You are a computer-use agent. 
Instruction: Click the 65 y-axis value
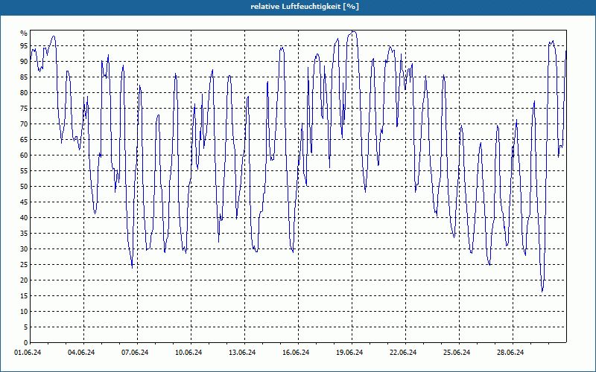click(24, 140)
